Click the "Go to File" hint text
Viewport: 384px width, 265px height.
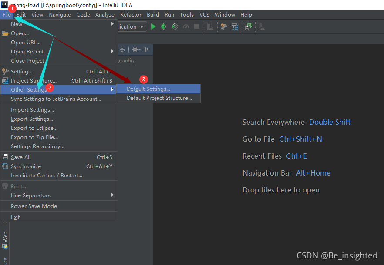click(x=258, y=139)
